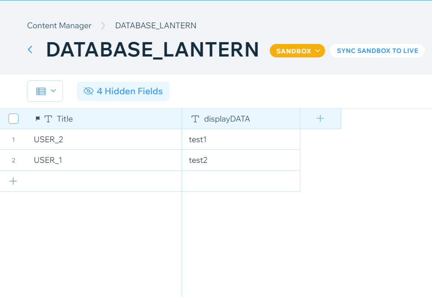432x297 pixels.
Task: Click the text type icon beside displayDATA
Action: pyautogui.click(x=195, y=119)
